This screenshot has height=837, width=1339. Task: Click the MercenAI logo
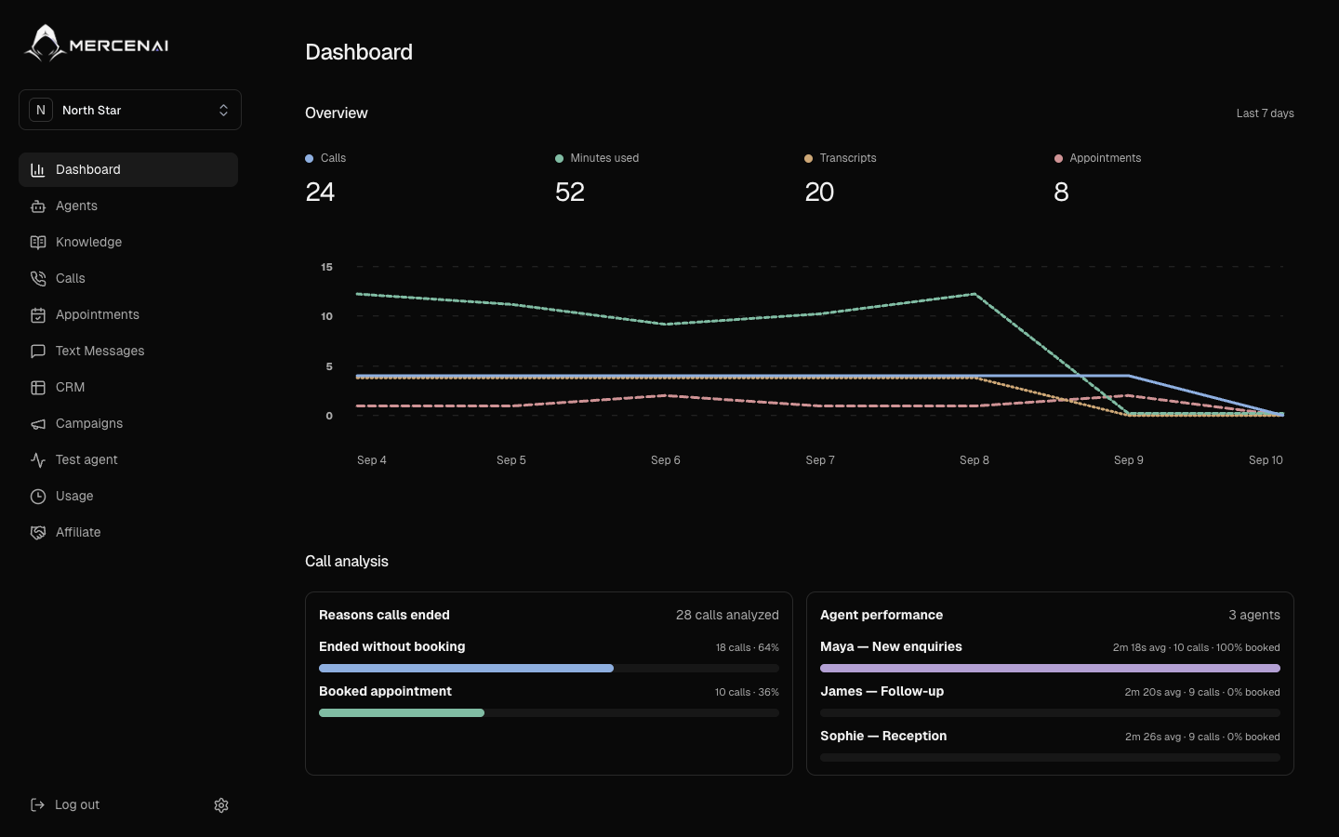click(x=96, y=44)
